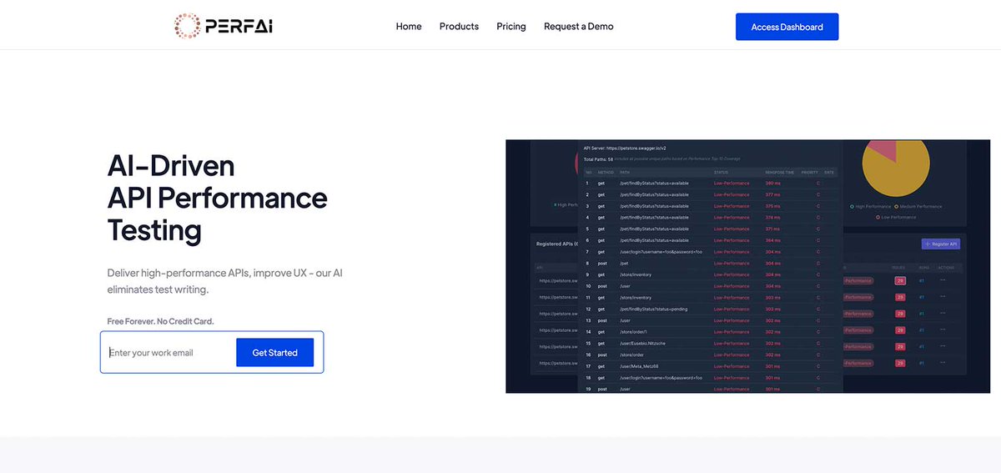Select the '/pet/findByStatus?status=pending' path row
This screenshot has height=473, width=1001.
pyautogui.click(x=709, y=309)
